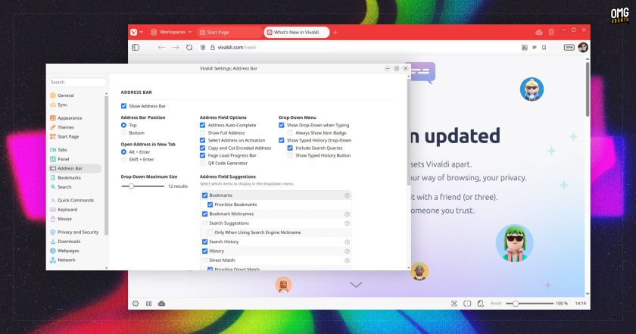Open the Vivaldi menu dropdown arrow
Screen dimensions: 636x334
click(x=142, y=32)
